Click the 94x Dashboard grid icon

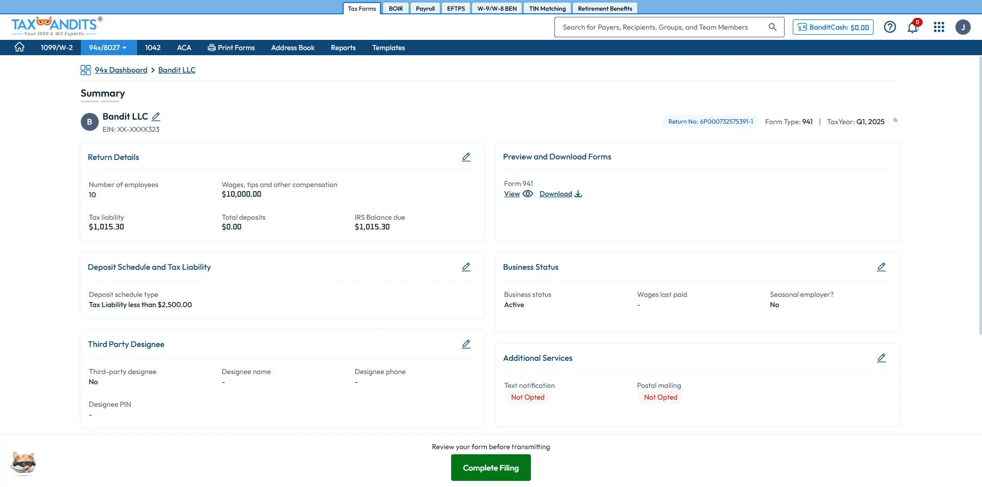[x=85, y=70]
